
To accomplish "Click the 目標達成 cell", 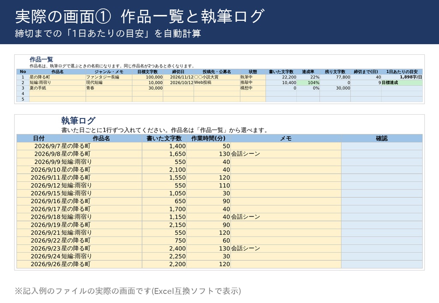I will point(402,83).
